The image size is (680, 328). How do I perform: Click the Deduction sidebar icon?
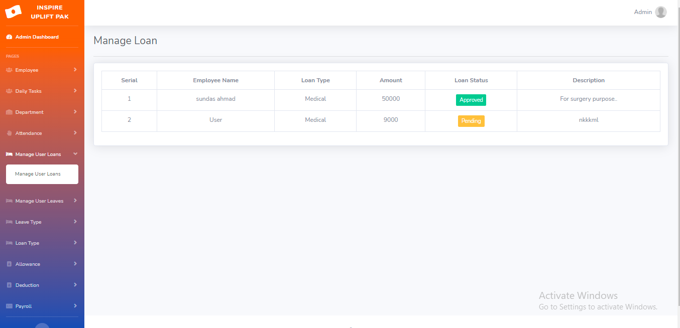(9, 285)
